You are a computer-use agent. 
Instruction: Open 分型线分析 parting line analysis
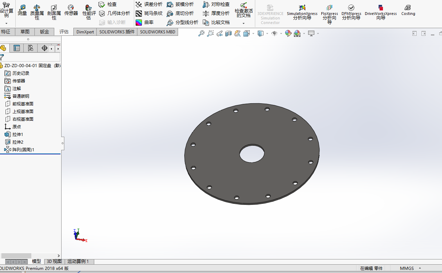tap(182, 22)
